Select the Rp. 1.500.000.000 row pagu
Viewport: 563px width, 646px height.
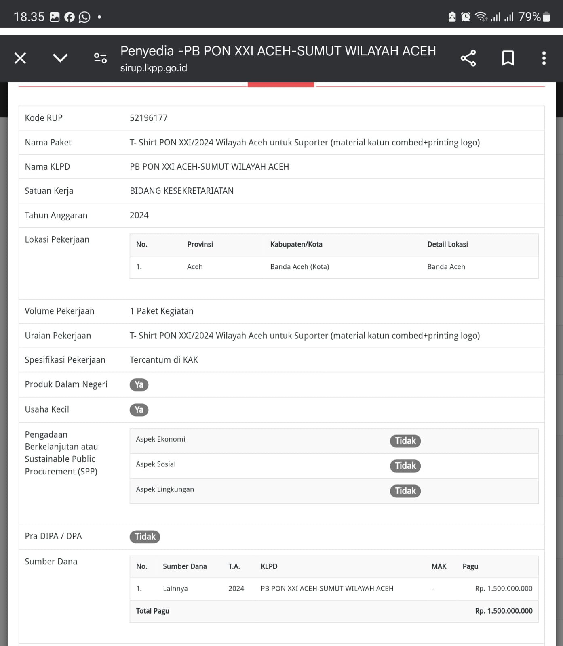(504, 589)
